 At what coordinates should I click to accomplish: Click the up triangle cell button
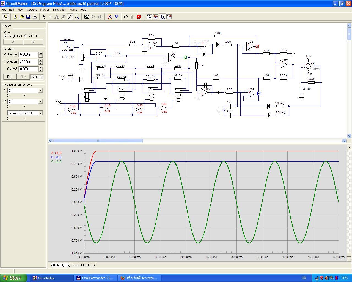tap(13, 42)
